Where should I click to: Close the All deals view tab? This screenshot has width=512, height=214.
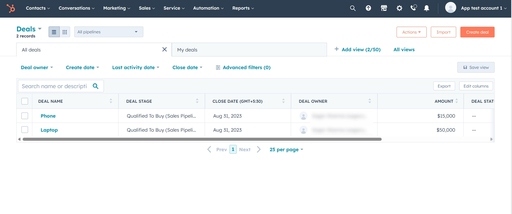pos(165,49)
